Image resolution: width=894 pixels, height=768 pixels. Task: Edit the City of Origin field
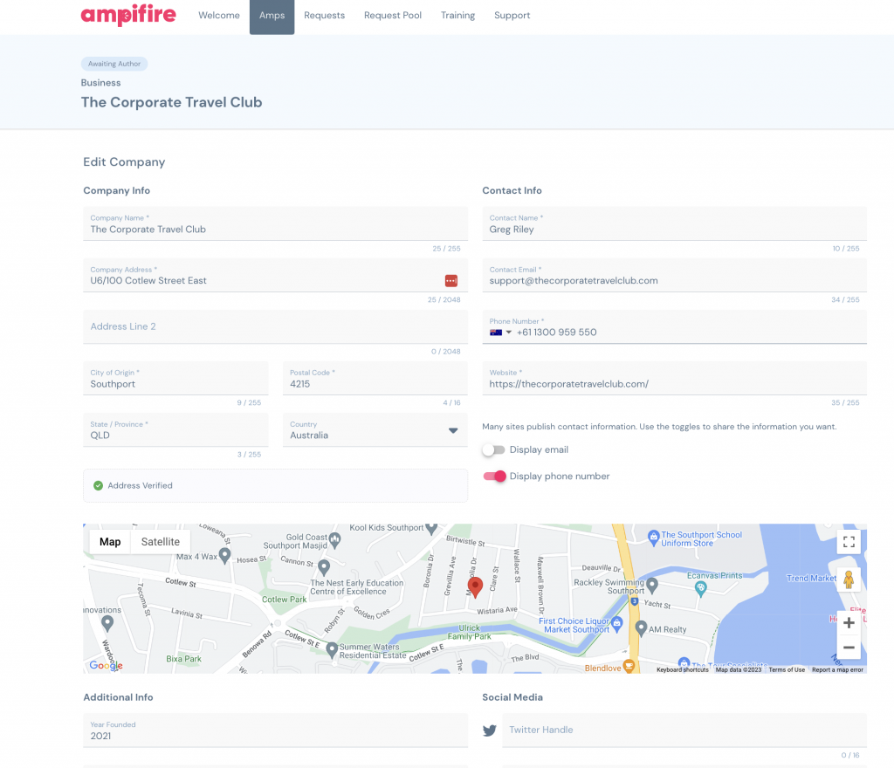click(175, 378)
